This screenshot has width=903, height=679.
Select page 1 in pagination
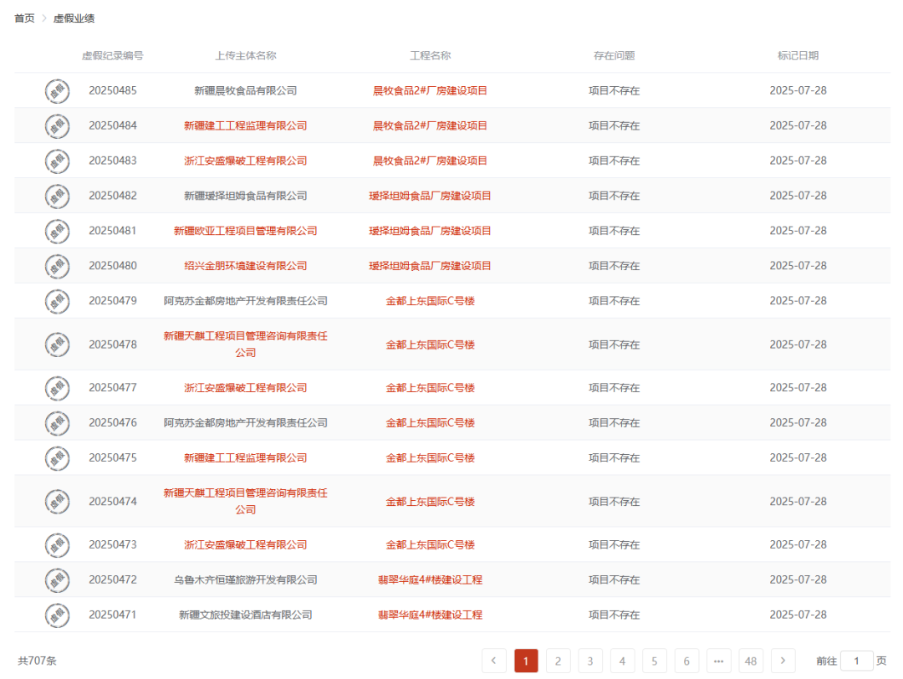526,661
